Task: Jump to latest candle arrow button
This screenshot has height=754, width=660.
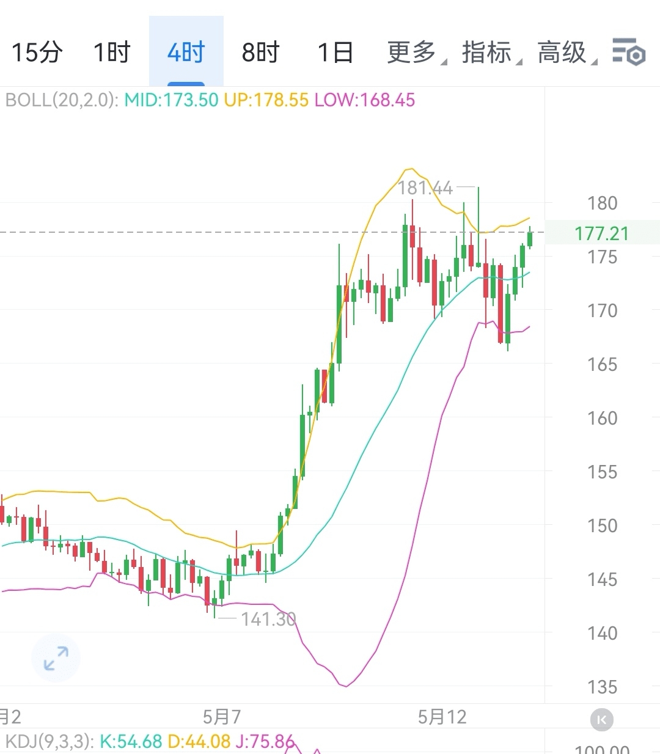Action: 601,720
